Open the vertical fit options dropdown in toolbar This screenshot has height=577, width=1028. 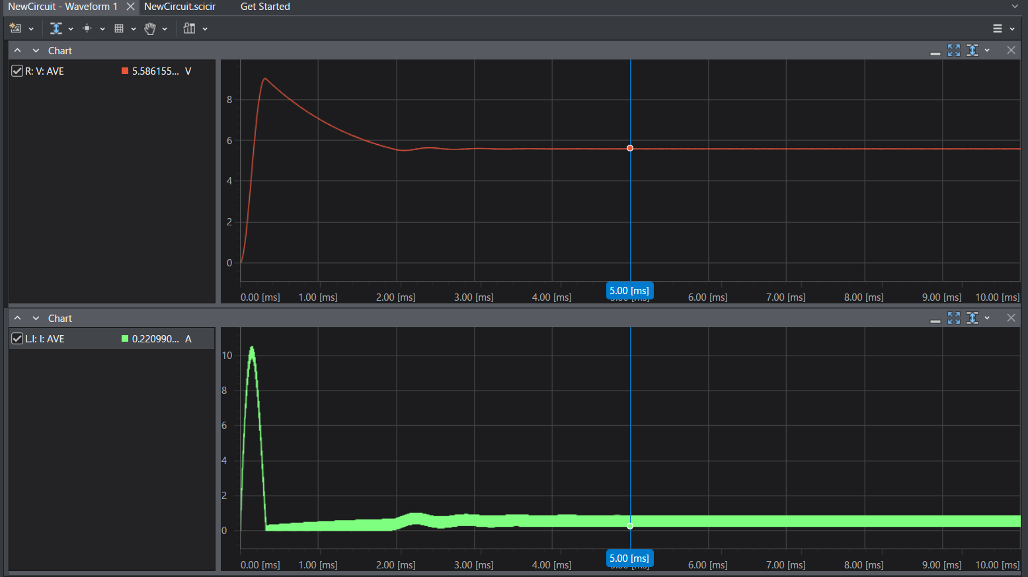coord(71,29)
